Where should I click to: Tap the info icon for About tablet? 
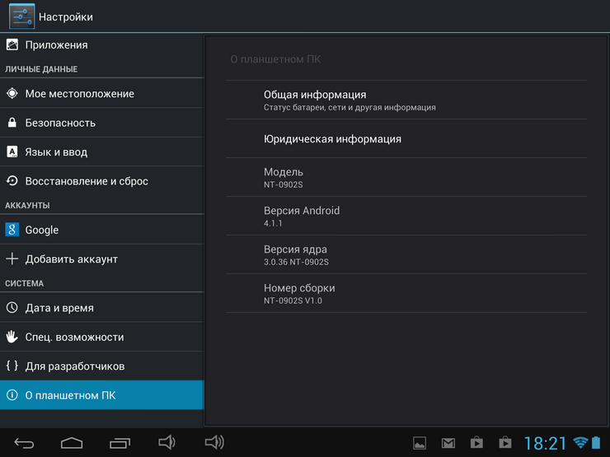[12, 394]
